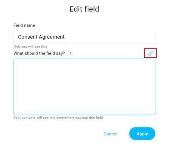Click the 'Your contacts will see this' note
The image size is (180, 143).
click(58, 118)
